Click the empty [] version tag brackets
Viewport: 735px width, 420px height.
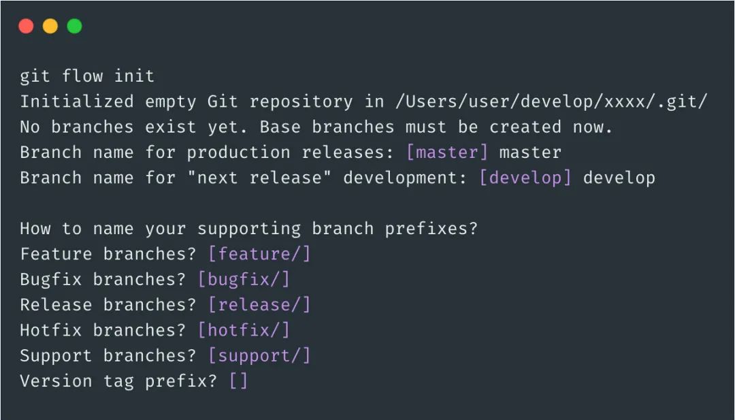239,381
